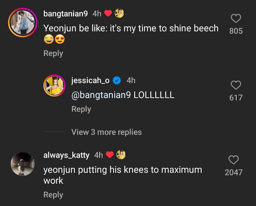
Task: Click the red creator-liked heart beside bangtanian9
Action: [x=108, y=14]
